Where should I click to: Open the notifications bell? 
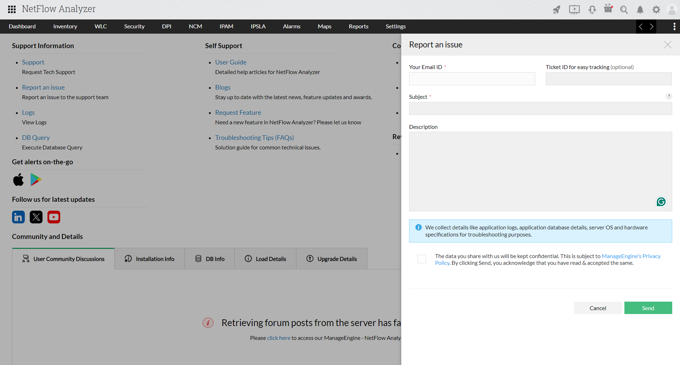point(640,10)
